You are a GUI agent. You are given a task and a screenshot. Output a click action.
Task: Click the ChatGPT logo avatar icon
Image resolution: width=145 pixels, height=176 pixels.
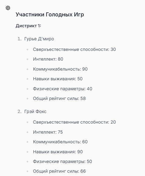(8, 8)
